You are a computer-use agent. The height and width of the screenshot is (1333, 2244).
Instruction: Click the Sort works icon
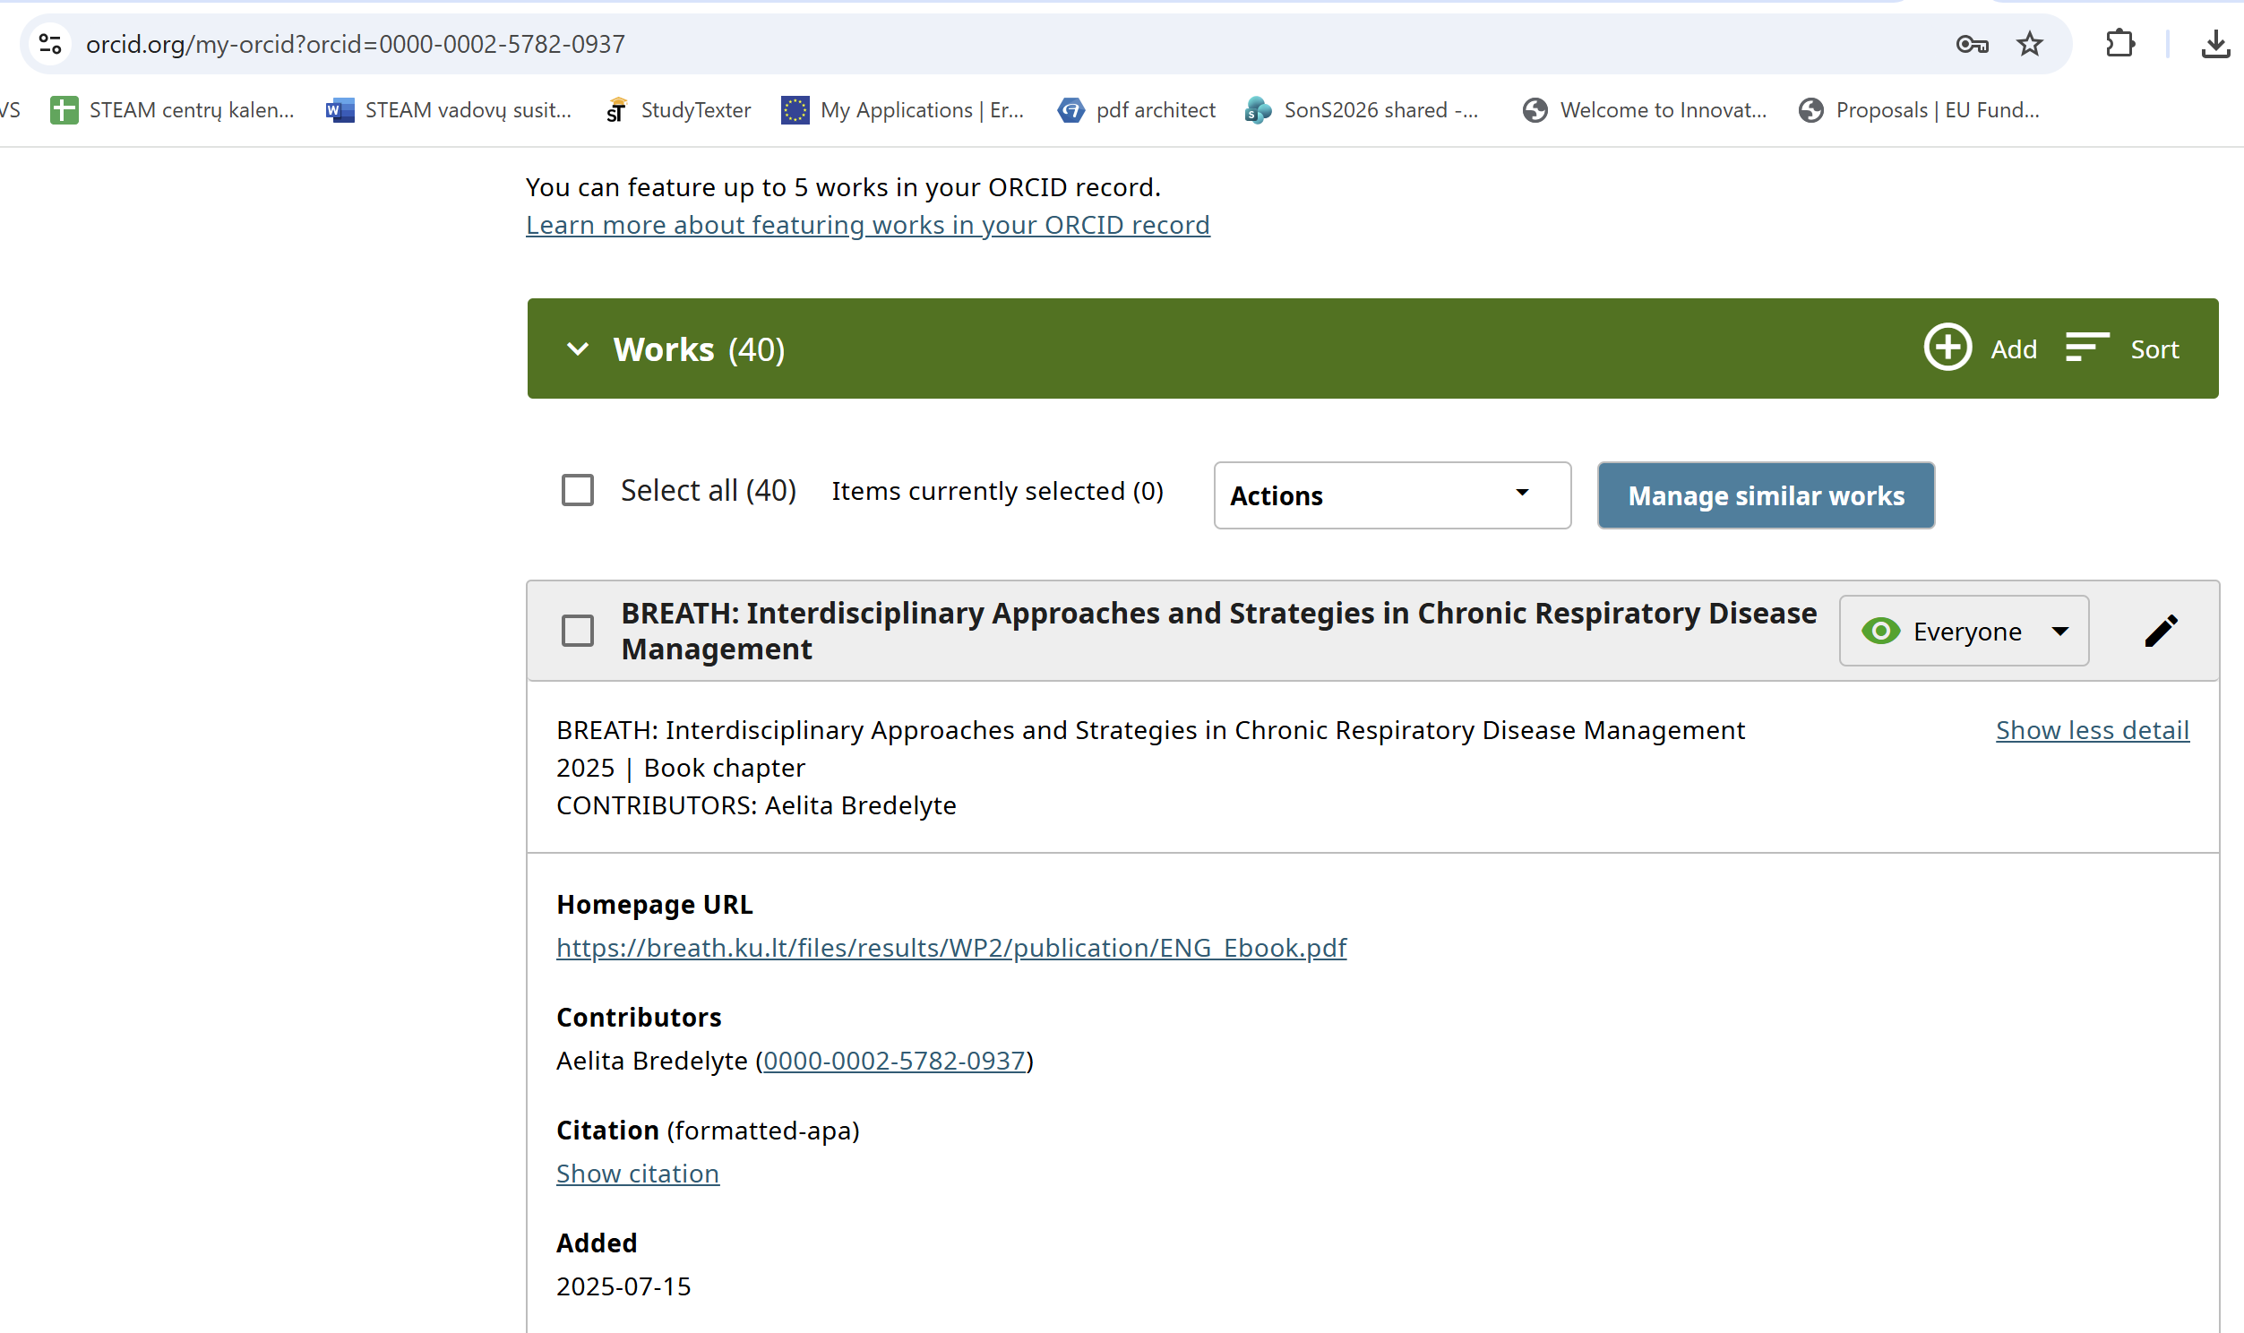point(2086,348)
